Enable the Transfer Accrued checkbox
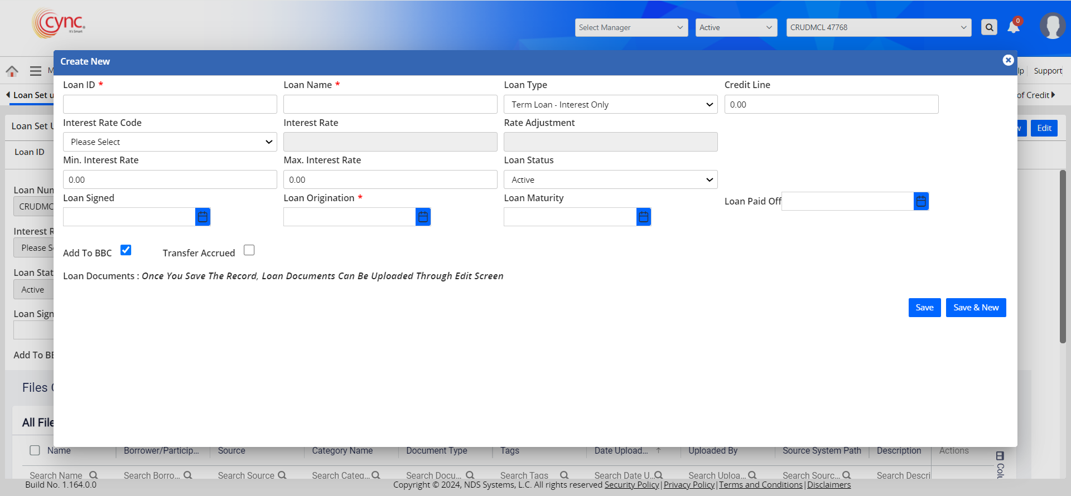The height and width of the screenshot is (496, 1071). [x=249, y=250]
